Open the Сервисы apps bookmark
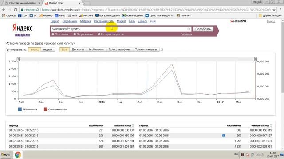This screenshot has height=159, width=284. (x=9, y=16)
